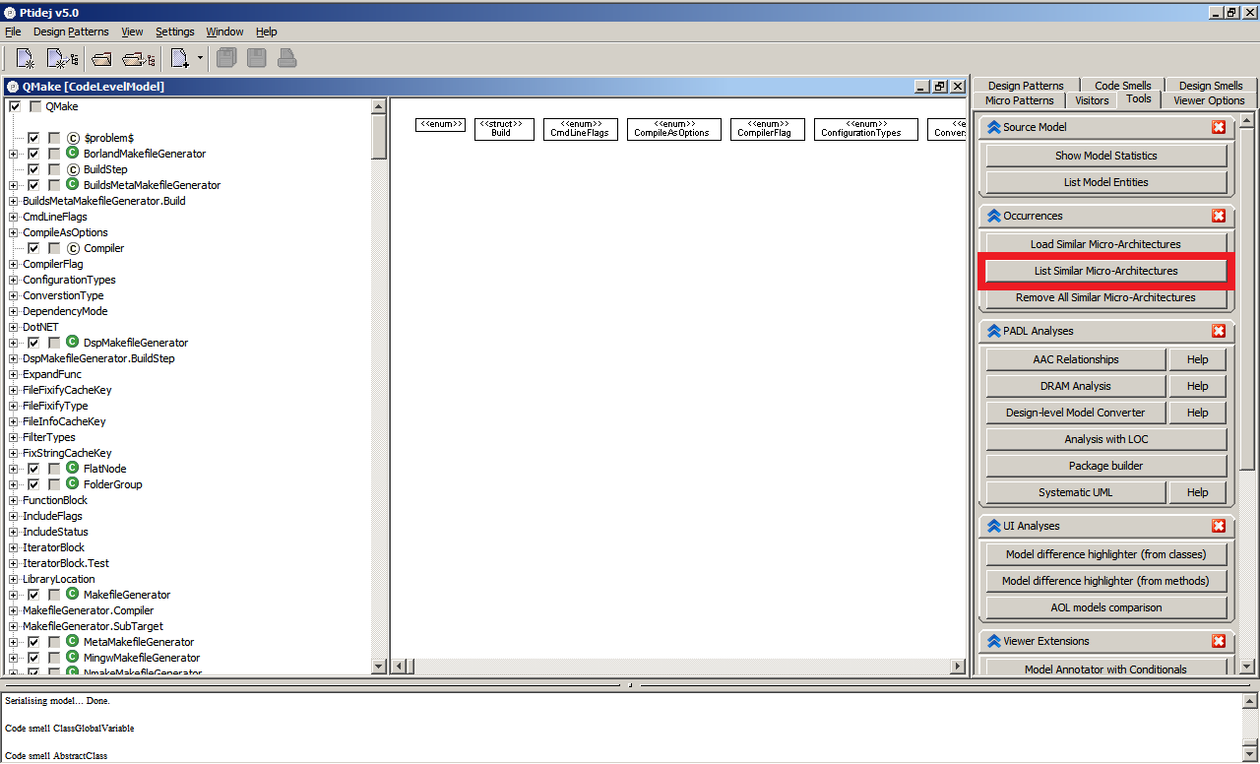Image resolution: width=1260 pixels, height=764 pixels.
Task: Select the MakefileGenerator tree entry
Action: tap(126, 594)
